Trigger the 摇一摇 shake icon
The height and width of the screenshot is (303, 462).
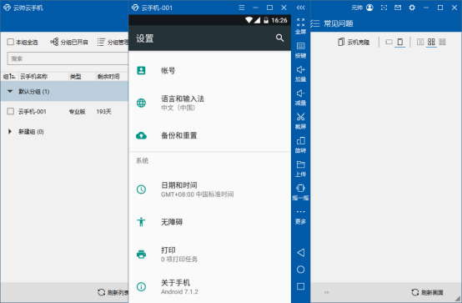click(300, 192)
